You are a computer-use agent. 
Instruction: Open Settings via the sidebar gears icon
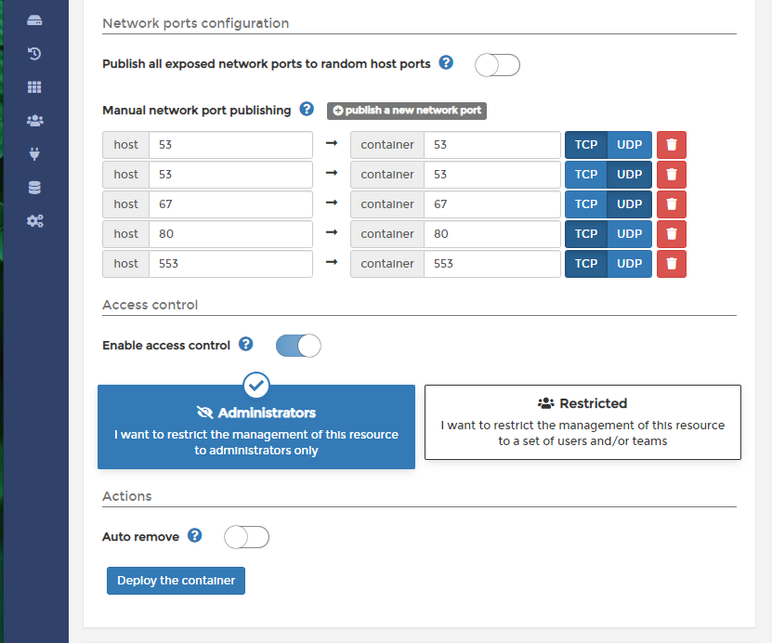(34, 221)
